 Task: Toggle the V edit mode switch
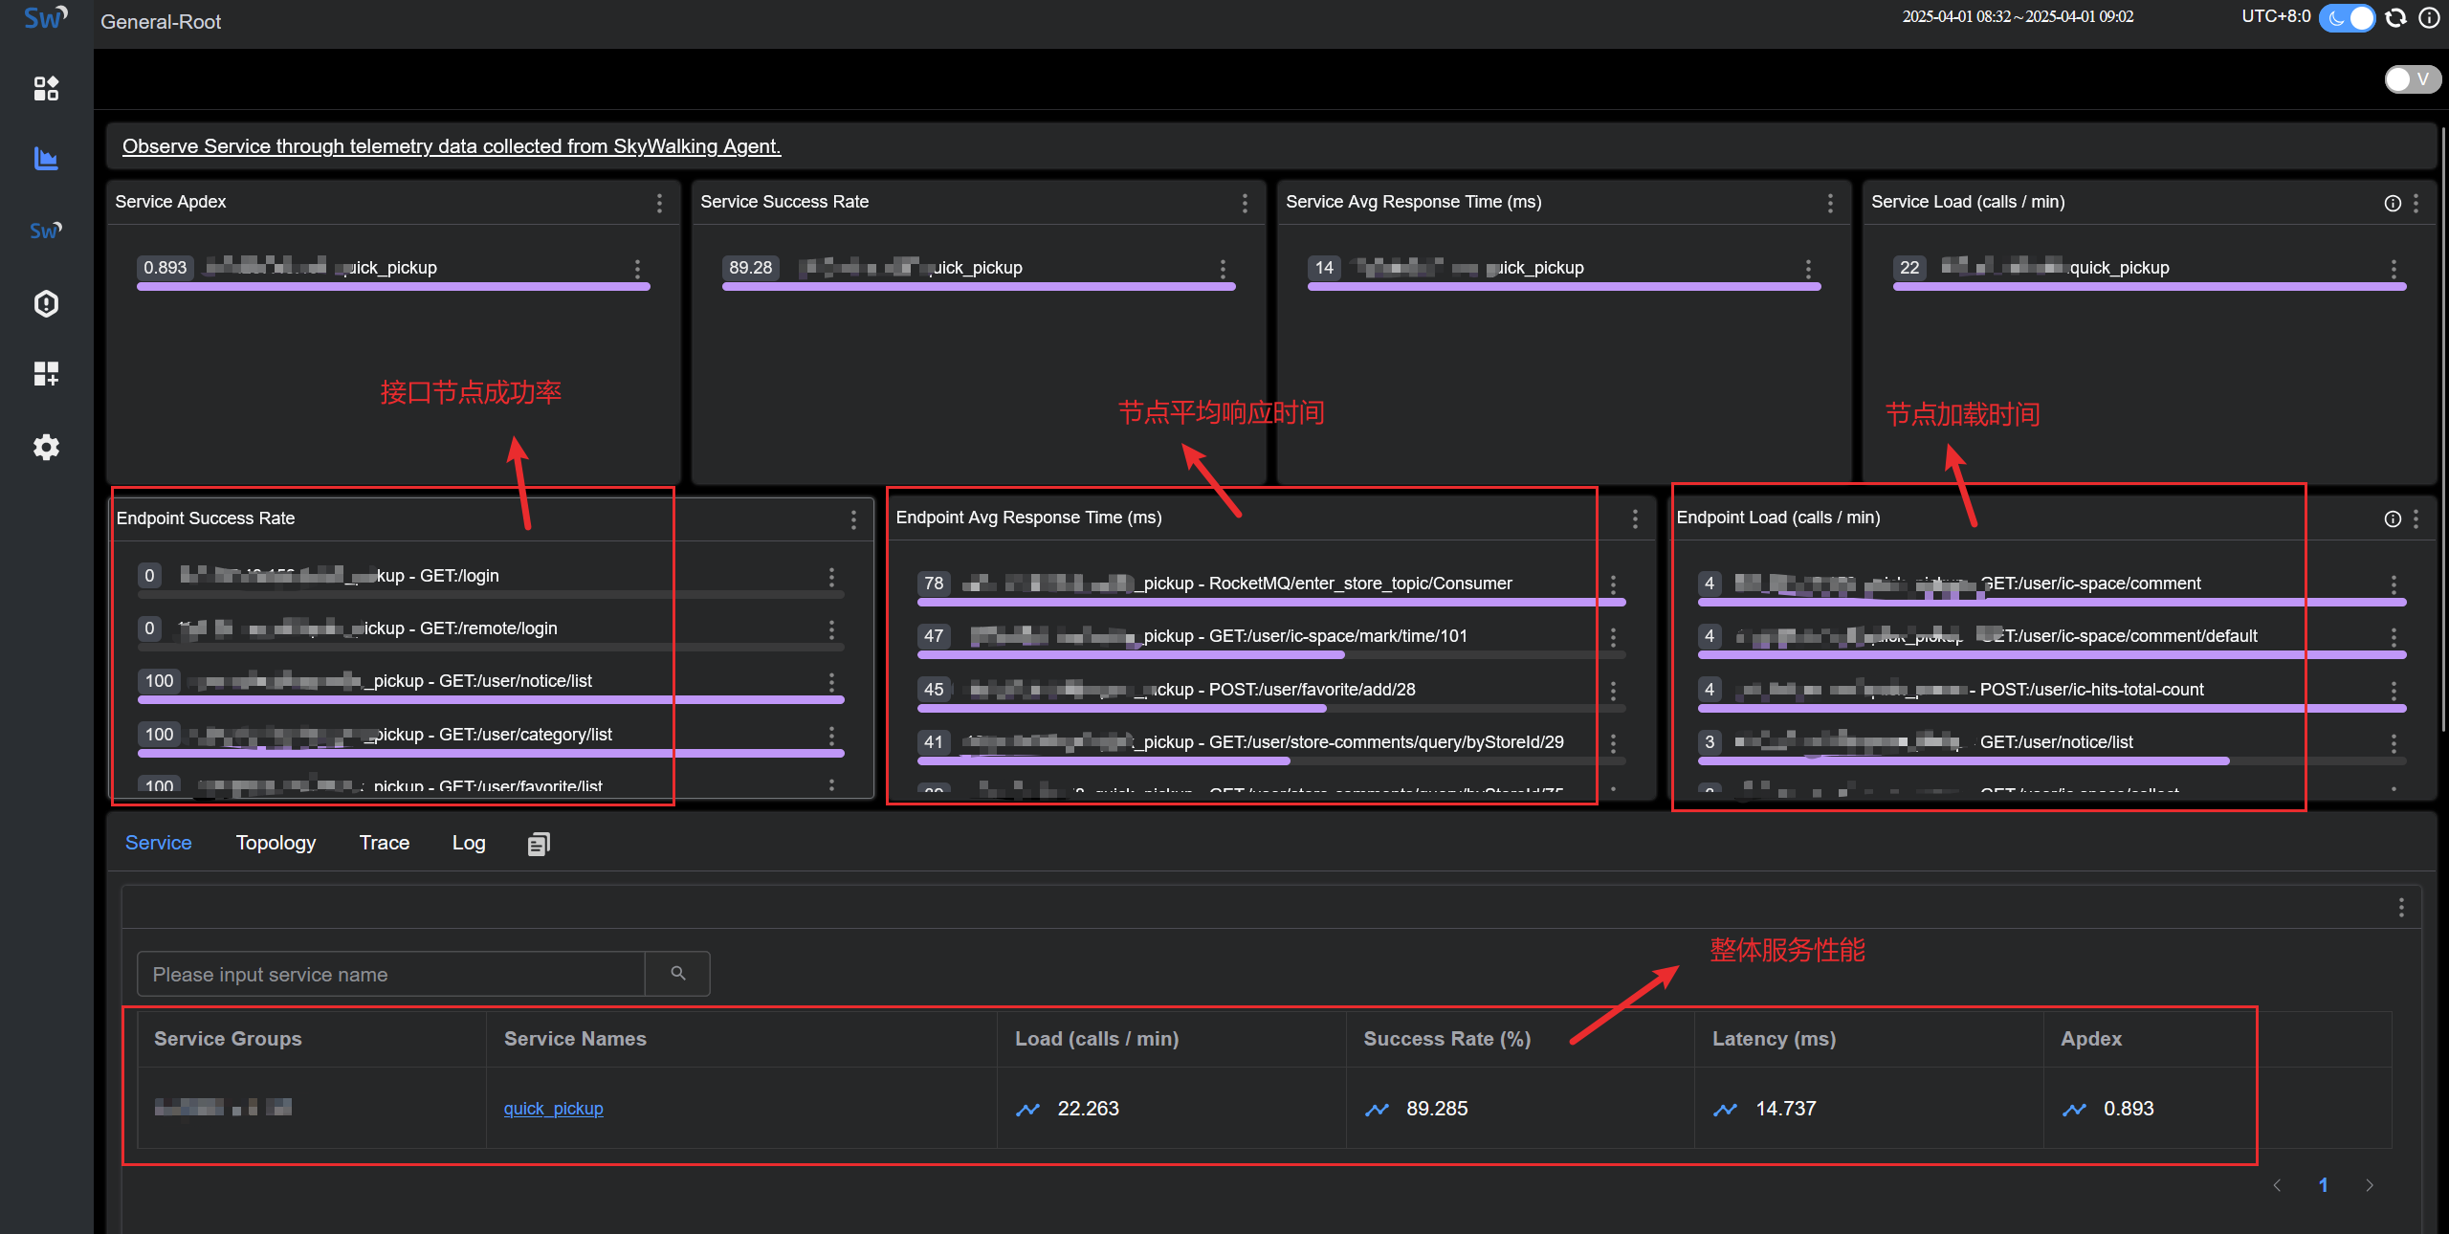tap(2411, 79)
